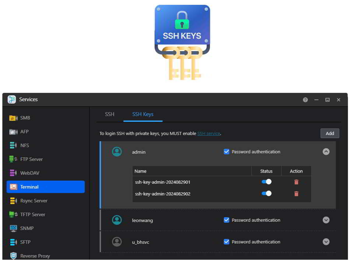Follow the SSH service link
350x260 pixels.
point(209,133)
